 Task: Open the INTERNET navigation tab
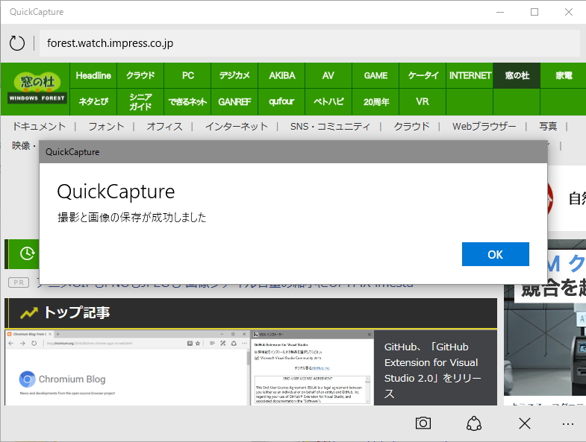470,75
